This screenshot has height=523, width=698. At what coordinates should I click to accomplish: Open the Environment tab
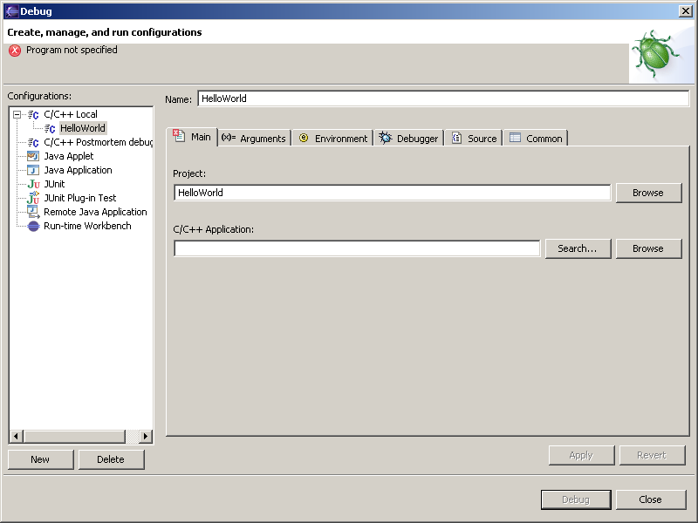pos(332,138)
